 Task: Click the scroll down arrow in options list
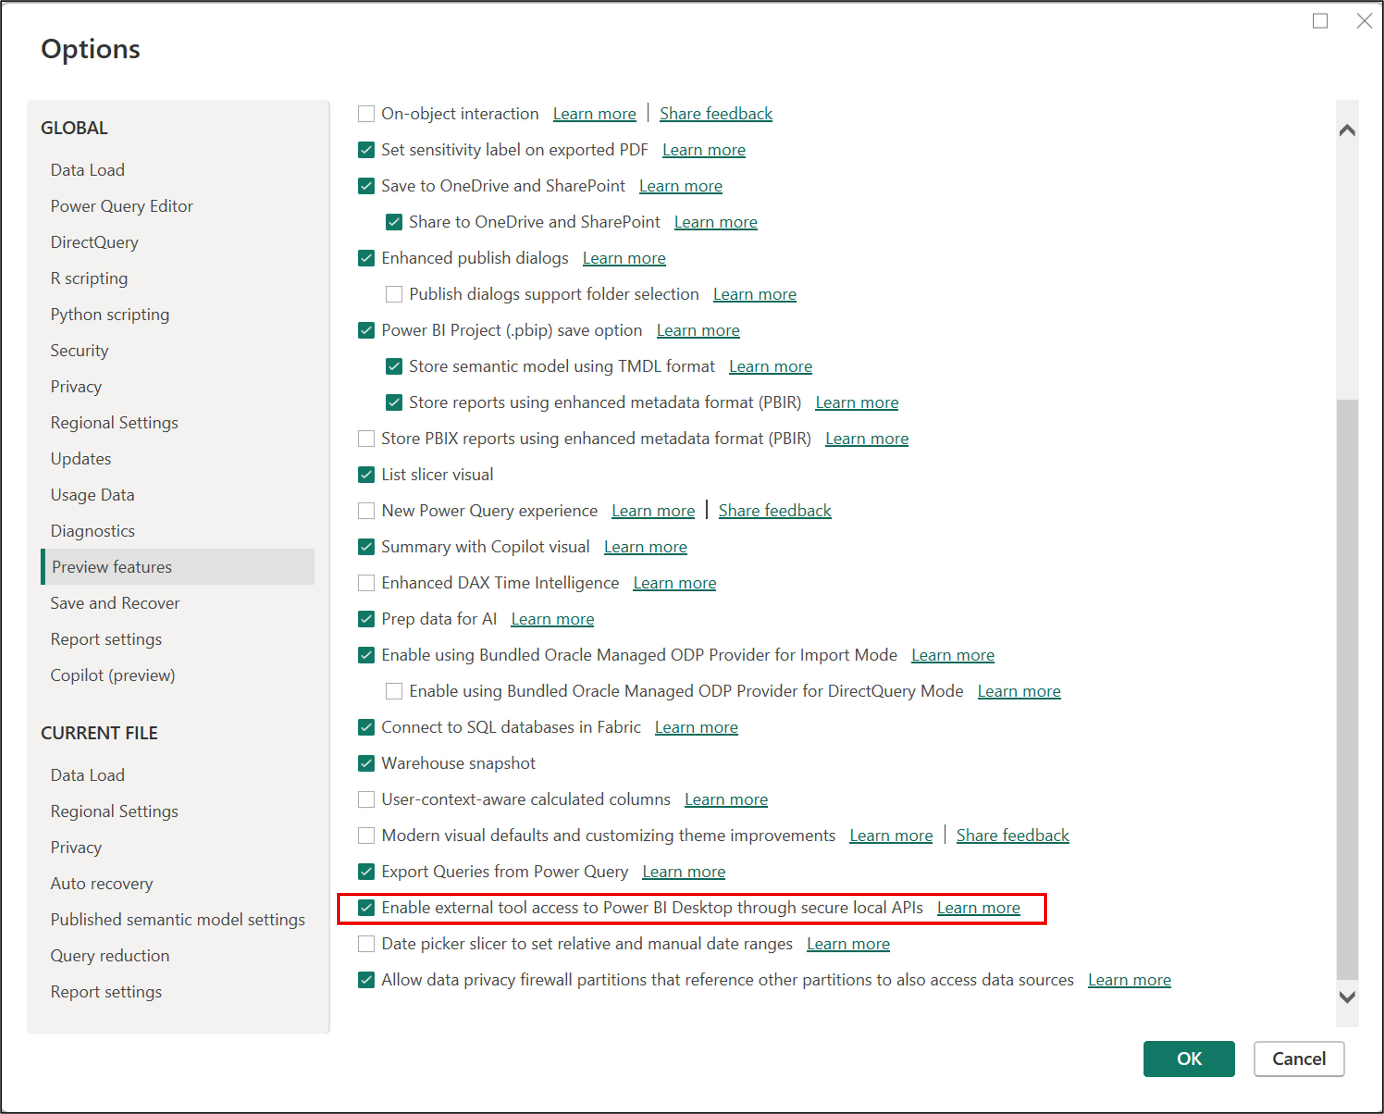coord(1347,997)
